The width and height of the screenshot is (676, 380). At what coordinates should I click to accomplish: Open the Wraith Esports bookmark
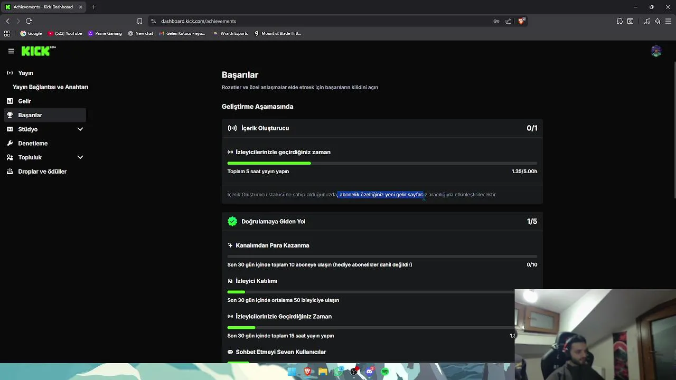pyautogui.click(x=230, y=33)
